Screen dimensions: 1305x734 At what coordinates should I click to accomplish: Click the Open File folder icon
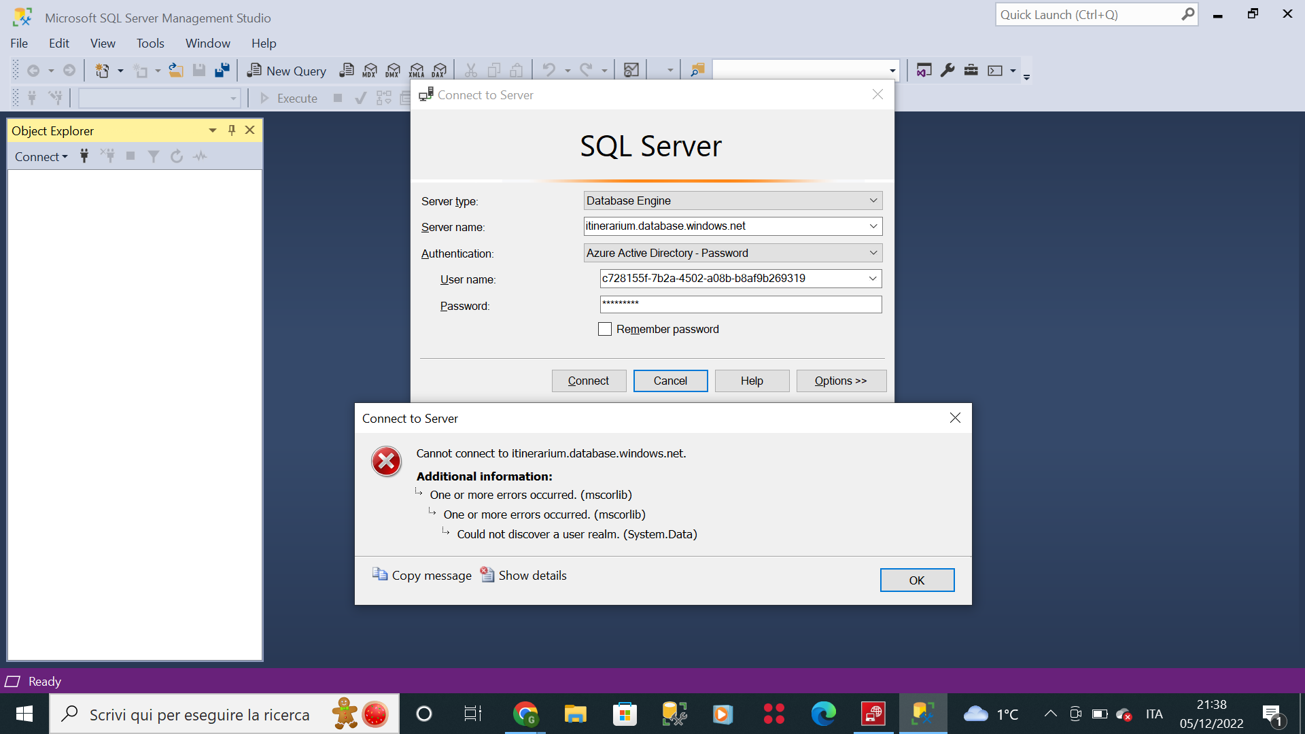click(176, 70)
